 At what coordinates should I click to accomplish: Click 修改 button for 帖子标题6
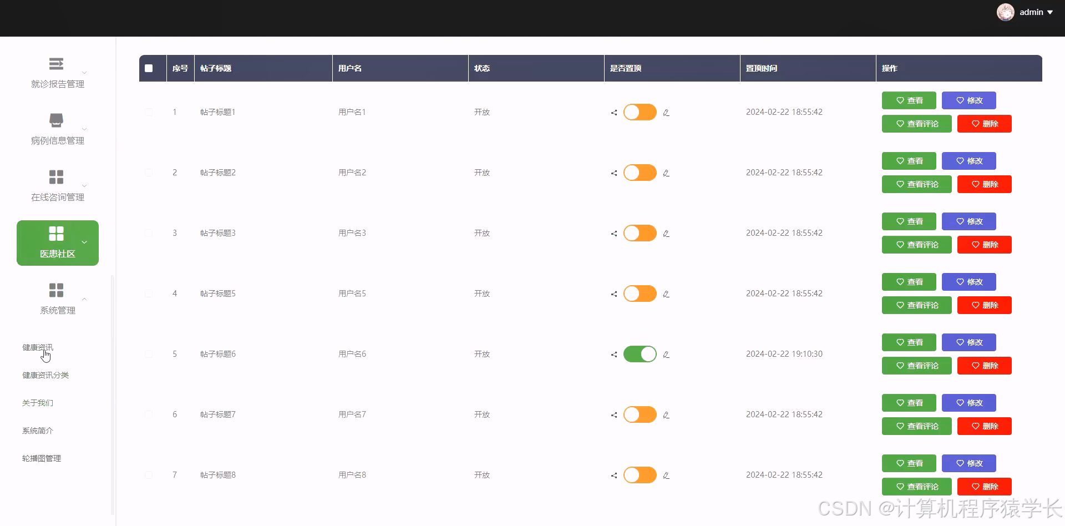969,342
